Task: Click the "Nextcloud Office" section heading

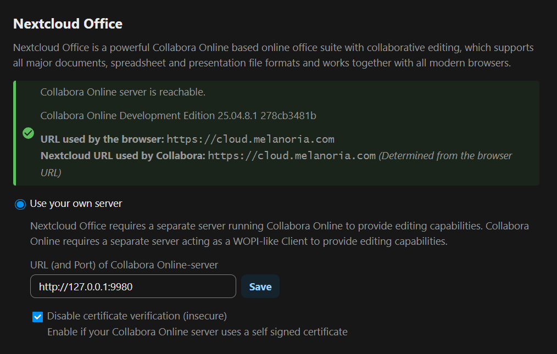Action: pos(68,24)
